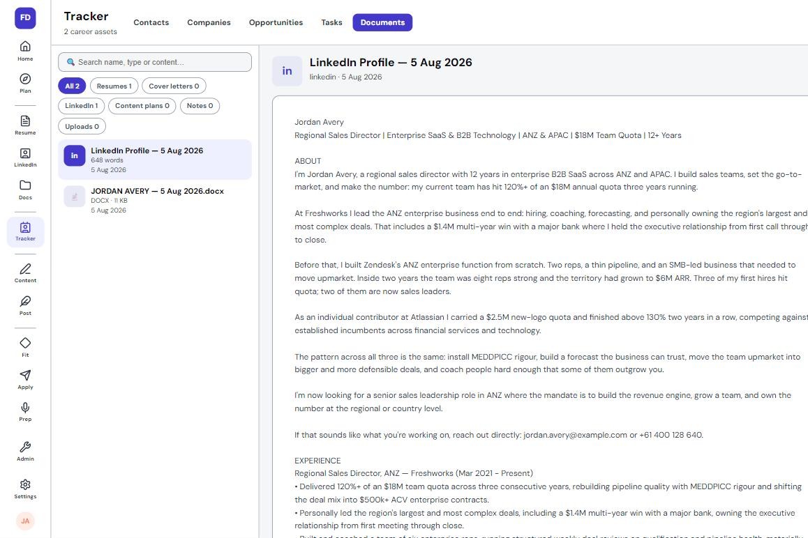This screenshot has width=808, height=538.
Task: Click the EXPERIENCE heading in document
Action: point(317,461)
